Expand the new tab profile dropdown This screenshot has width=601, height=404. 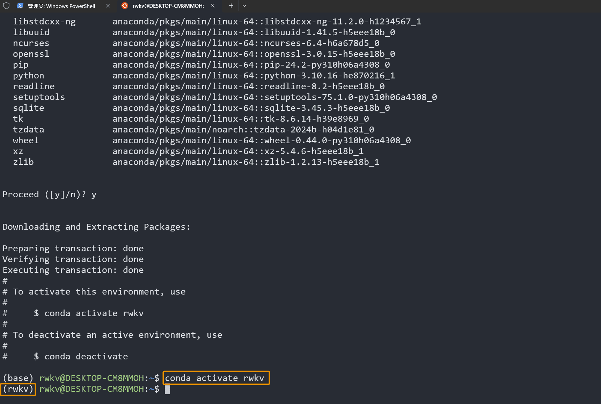point(244,6)
